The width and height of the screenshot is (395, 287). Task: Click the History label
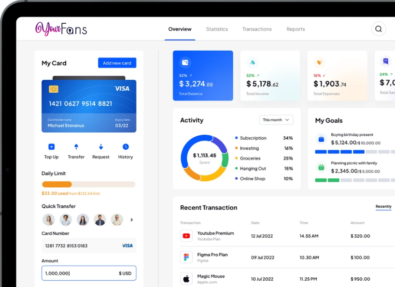pos(126,157)
